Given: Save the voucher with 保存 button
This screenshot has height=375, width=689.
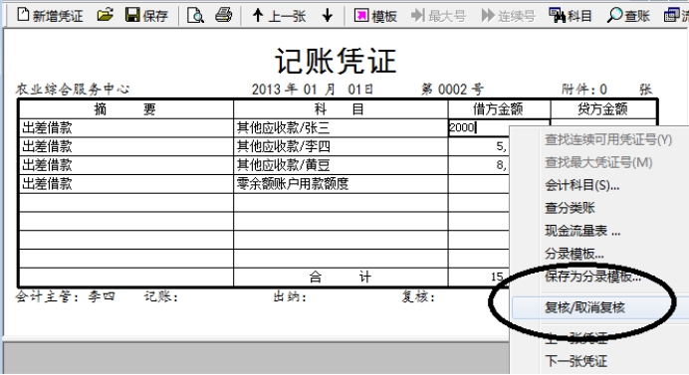Looking at the screenshot, I should [146, 16].
